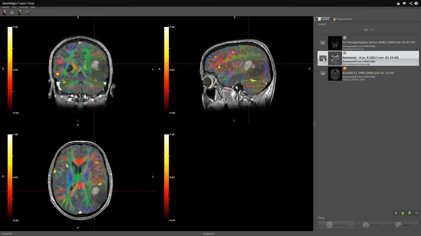This screenshot has height=236, width=421.
Task: Toggle visibility of Brainlab t1 1MM layer
Action: click(x=323, y=74)
